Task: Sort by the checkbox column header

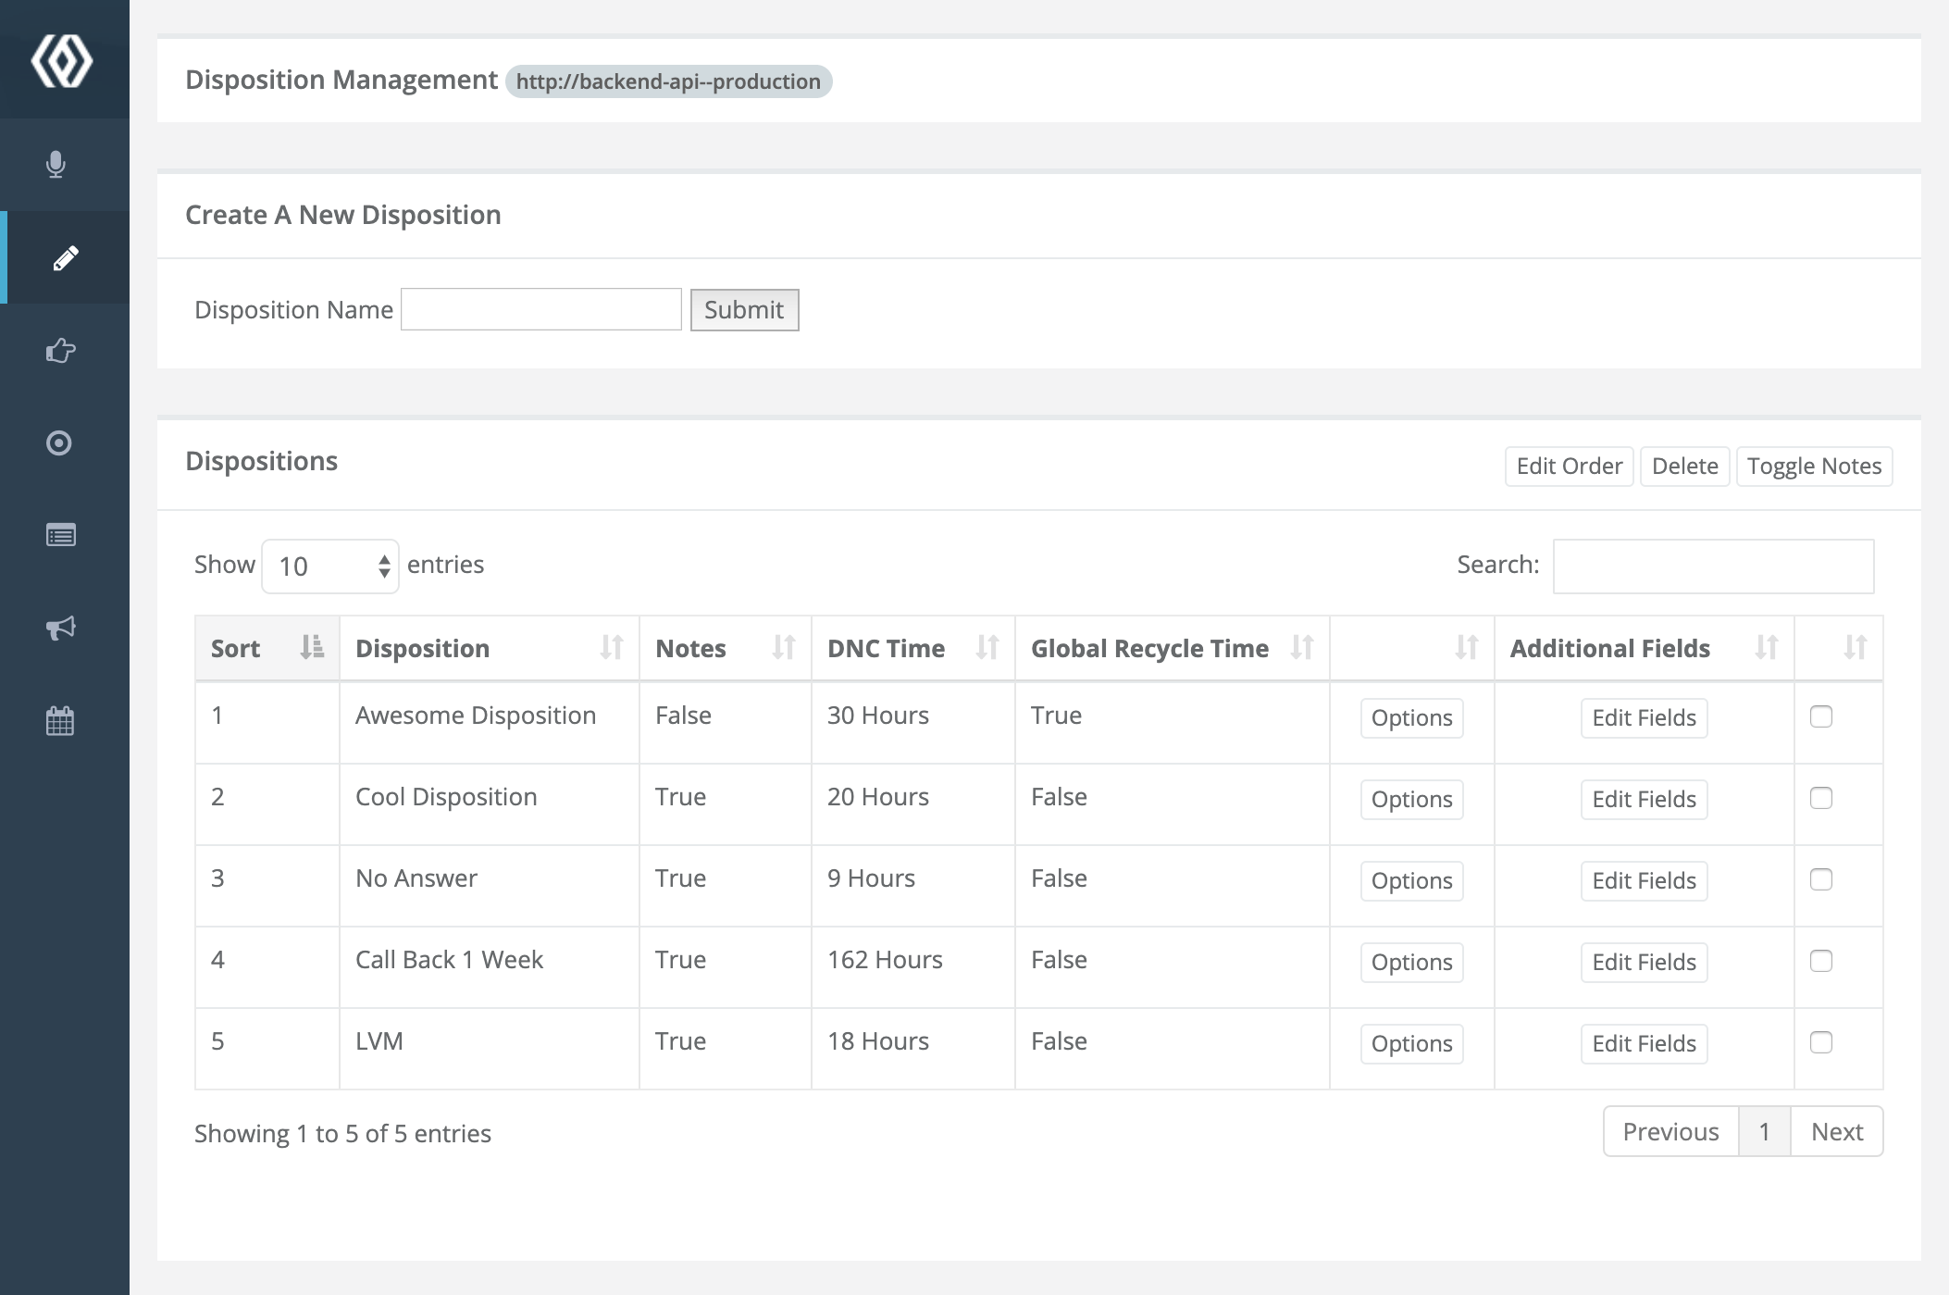Action: tap(1839, 648)
